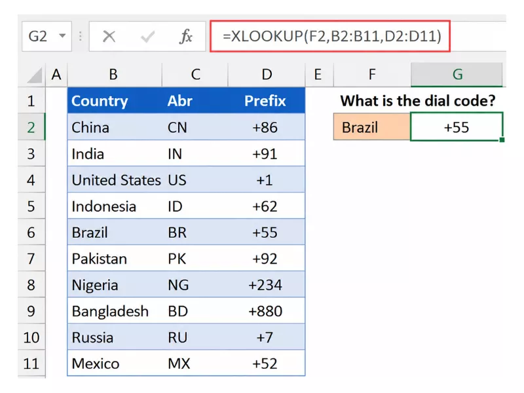Select row 7 header

tap(31, 258)
